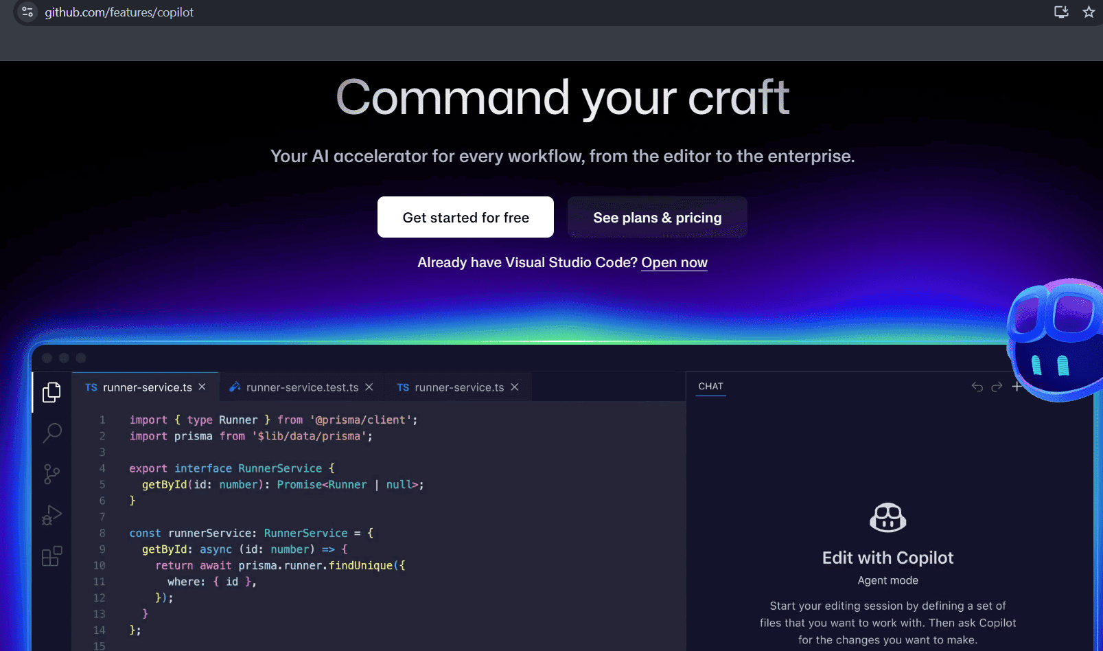Select the CHAT panel tab

[x=710, y=387]
